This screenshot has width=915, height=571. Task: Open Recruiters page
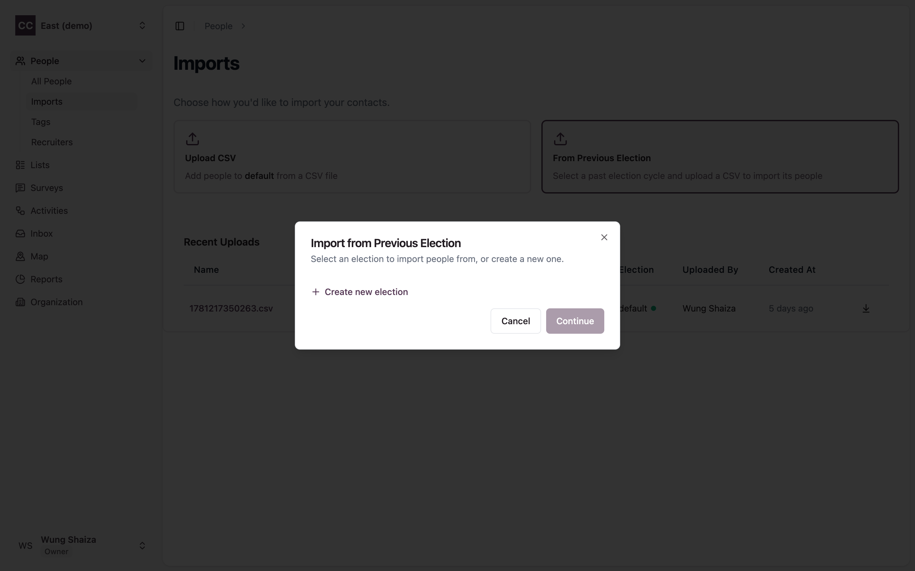coord(52,142)
